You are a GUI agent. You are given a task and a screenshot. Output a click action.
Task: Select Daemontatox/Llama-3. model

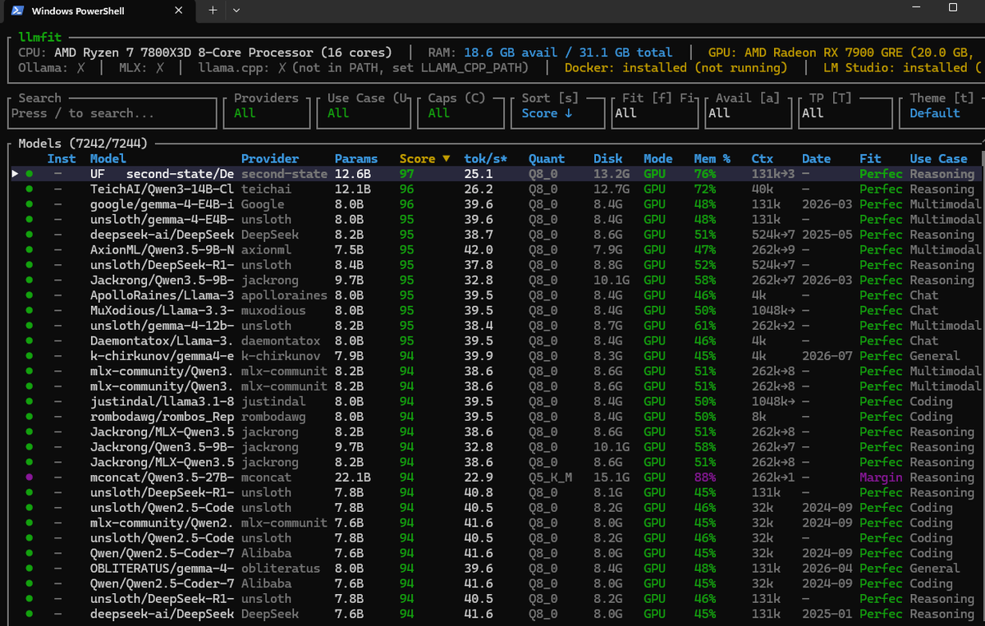(162, 341)
